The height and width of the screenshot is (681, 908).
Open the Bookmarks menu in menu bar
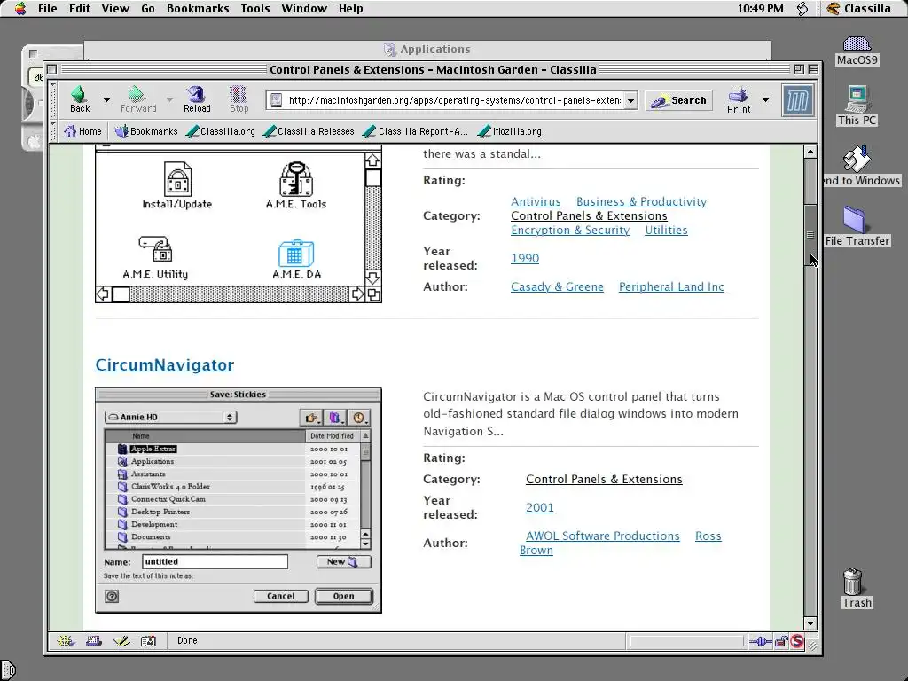pyautogui.click(x=198, y=8)
